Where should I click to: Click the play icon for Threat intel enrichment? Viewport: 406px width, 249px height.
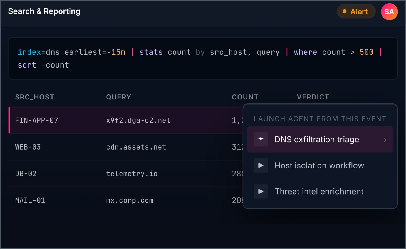[261, 191]
